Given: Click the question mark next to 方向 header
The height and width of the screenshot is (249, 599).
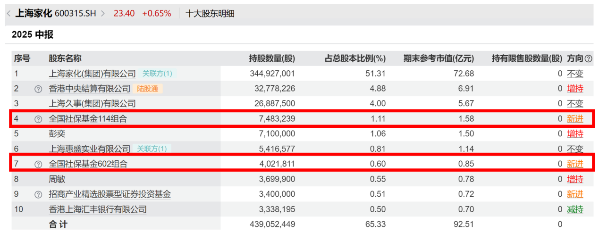Looking at the screenshot, I should [x=588, y=58].
